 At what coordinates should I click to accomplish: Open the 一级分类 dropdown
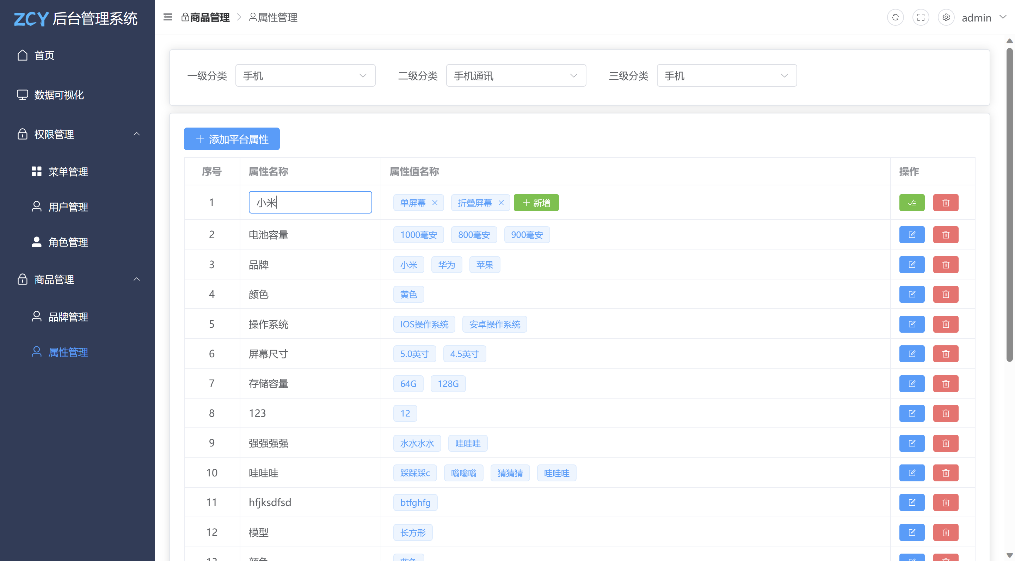click(x=305, y=76)
